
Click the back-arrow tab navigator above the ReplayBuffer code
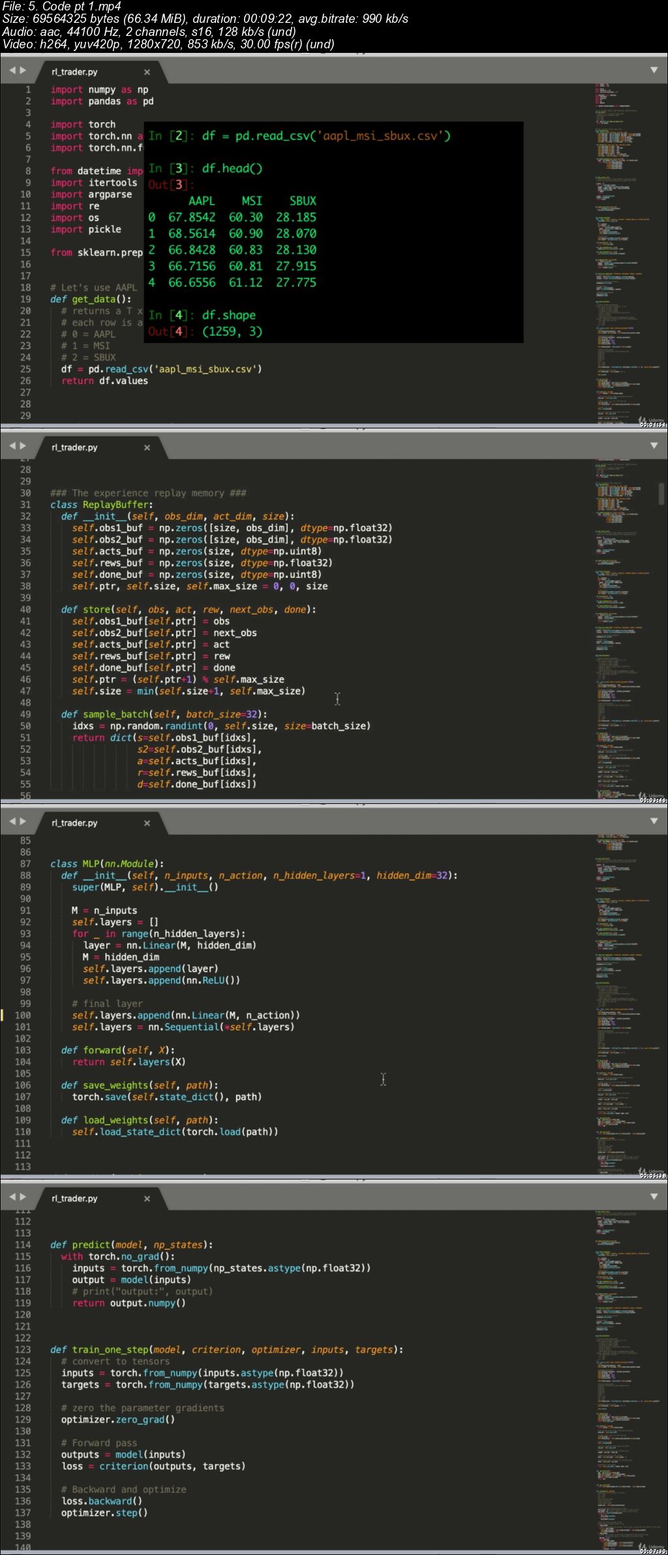12,446
